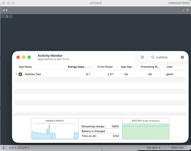Open the toolbar overflow double-chevron button
The image size is (191, 151).
coord(142,57)
